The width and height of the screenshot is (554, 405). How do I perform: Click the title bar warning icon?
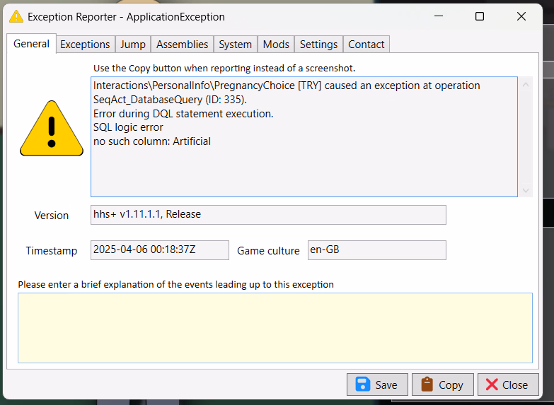click(16, 16)
